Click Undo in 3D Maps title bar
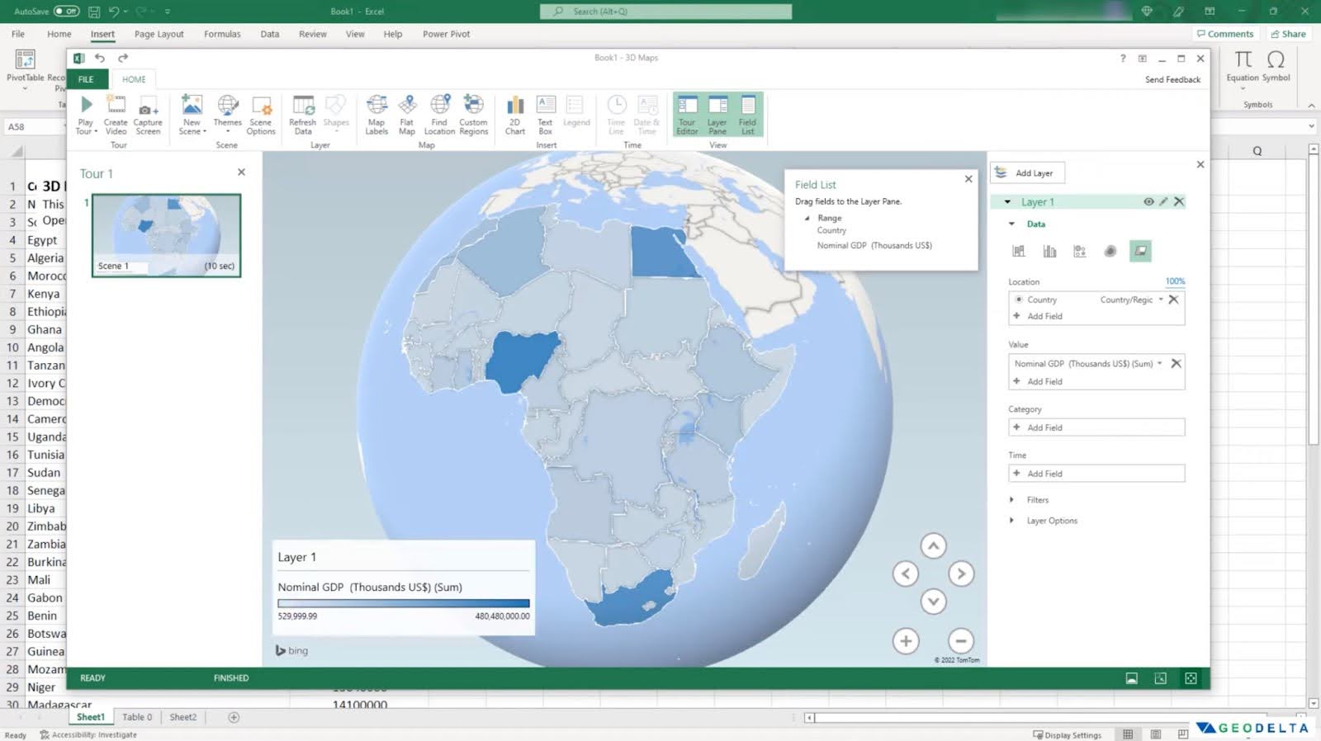Screen dimensions: 1321x741 [x=100, y=58]
